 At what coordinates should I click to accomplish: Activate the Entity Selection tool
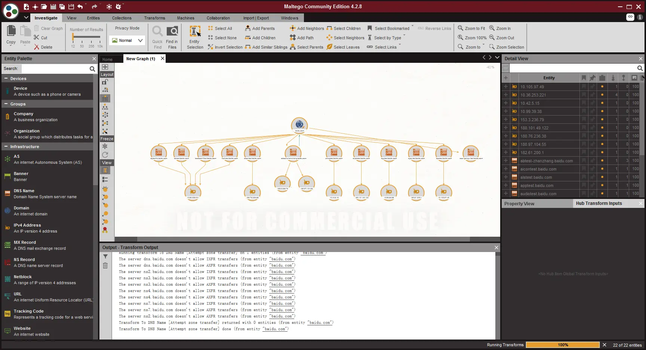195,37
